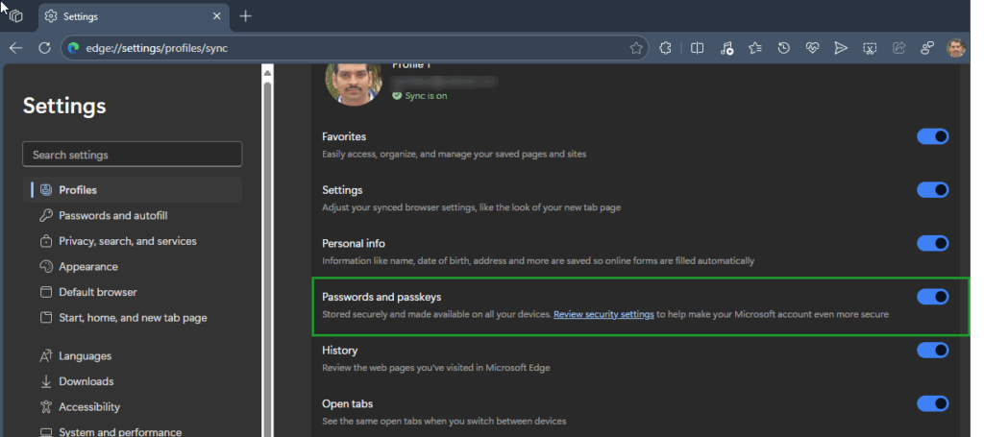Screen dimensions: 984x437
Task: Click the profile avatar in the toolbar
Action: pyautogui.click(x=956, y=48)
